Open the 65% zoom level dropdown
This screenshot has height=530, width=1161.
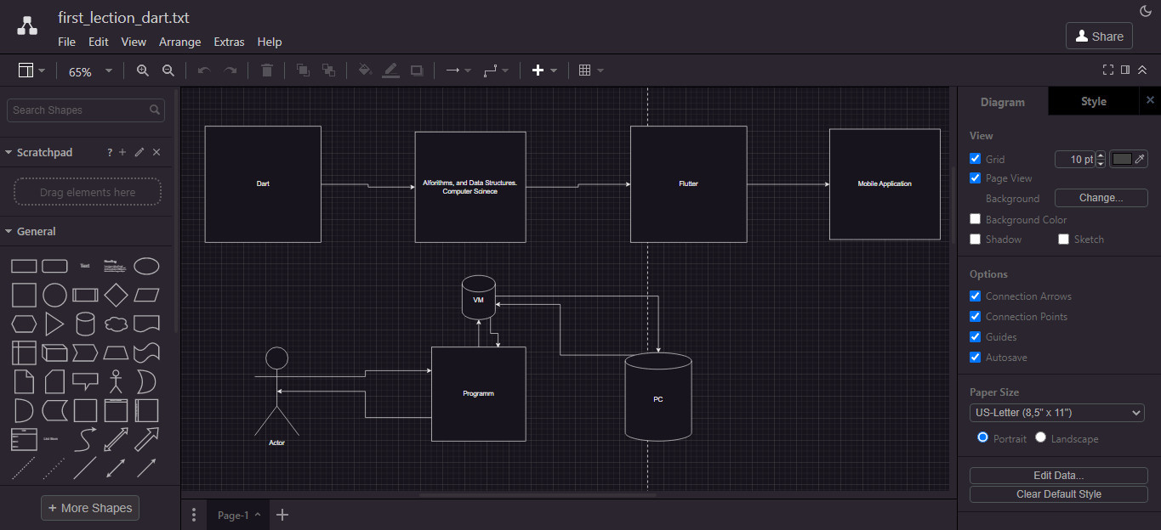(x=90, y=71)
